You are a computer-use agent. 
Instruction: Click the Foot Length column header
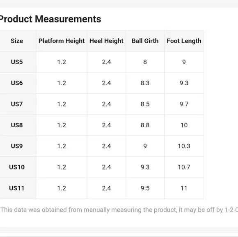pyautogui.click(x=184, y=41)
